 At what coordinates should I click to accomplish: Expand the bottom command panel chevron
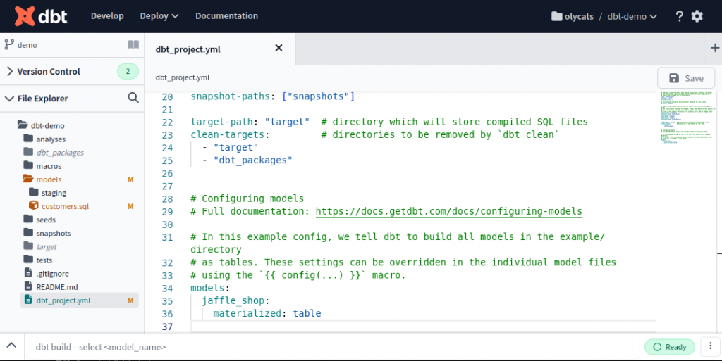11,346
